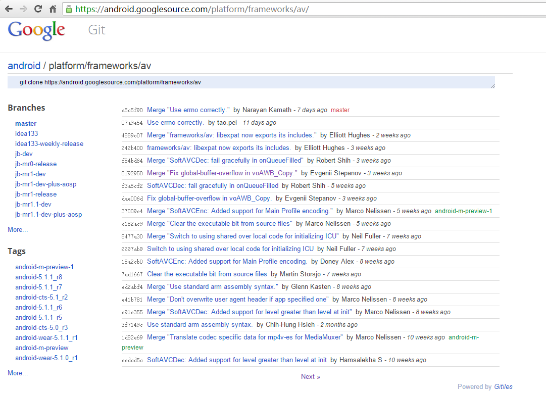
Task: Open the Gitiles link in footer
Action: click(503, 387)
